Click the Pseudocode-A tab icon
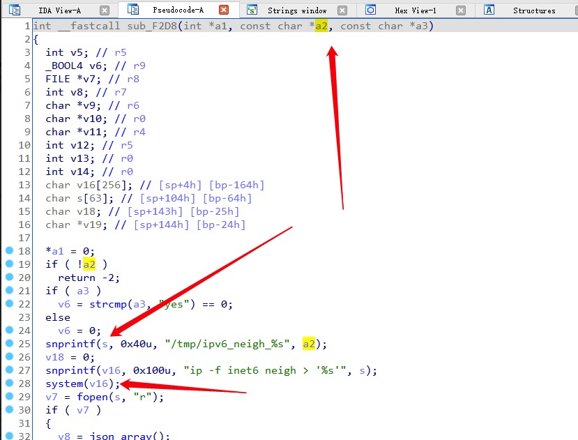 [132, 10]
